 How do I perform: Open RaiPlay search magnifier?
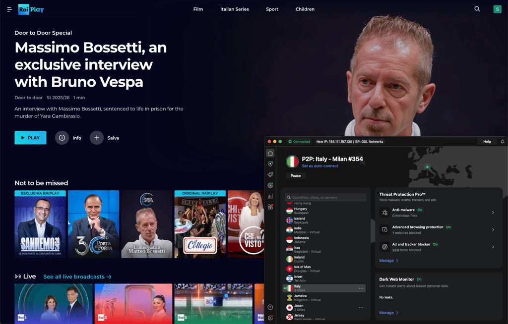click(x=477, y=9)
